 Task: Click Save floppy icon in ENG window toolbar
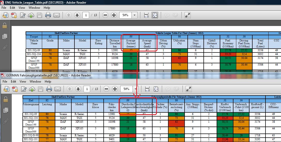coord(40,15)
